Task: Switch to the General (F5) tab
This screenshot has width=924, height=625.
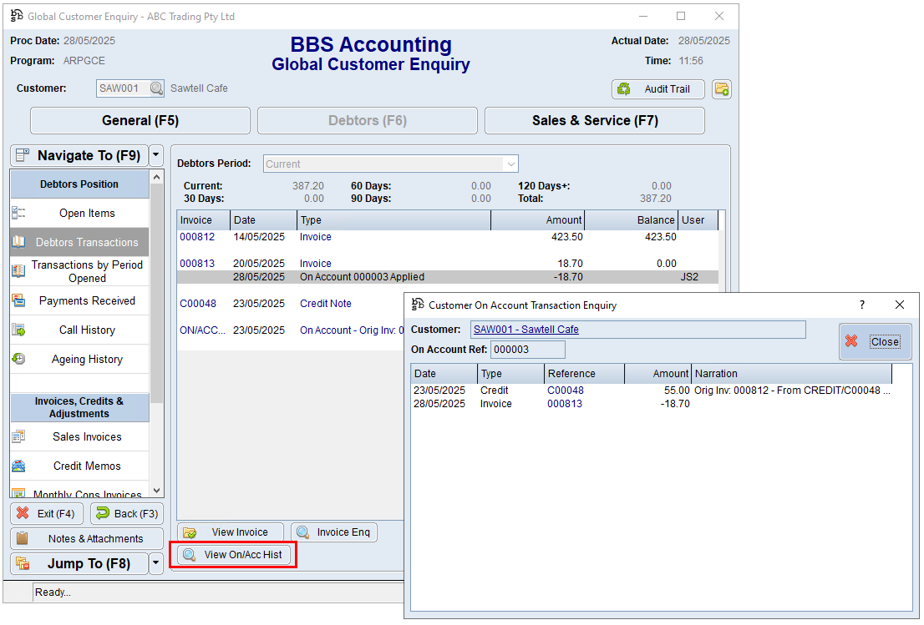Action: [140, 121]
